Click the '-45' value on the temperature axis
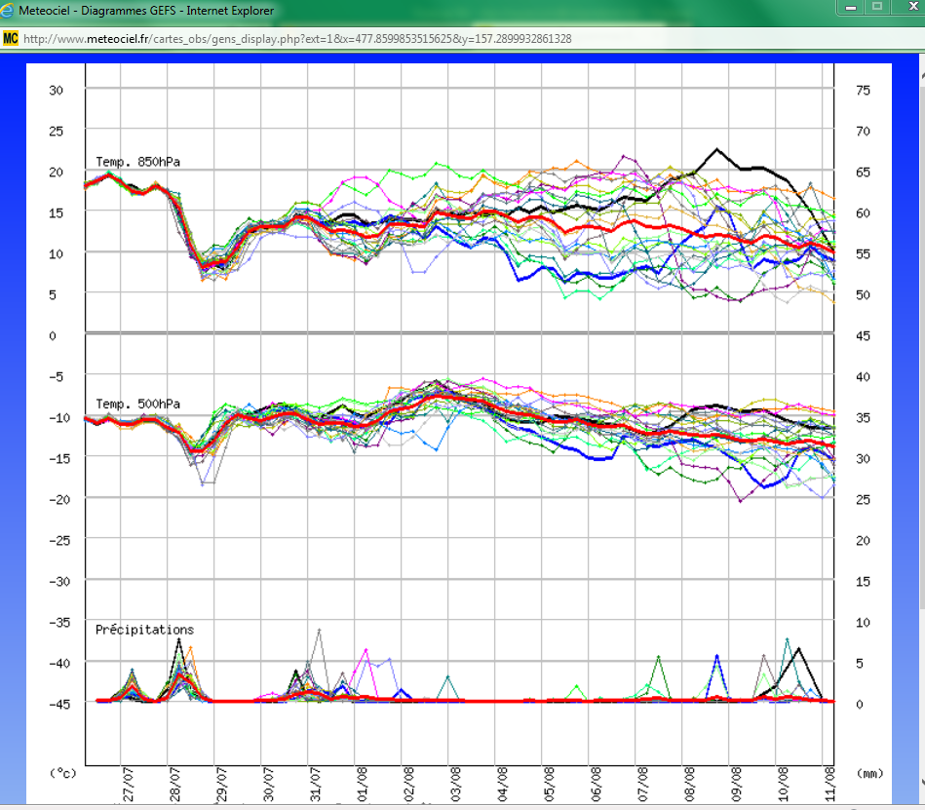Viewport: 925px width, 810px height. pyautogui.click(x=59, y=704)
